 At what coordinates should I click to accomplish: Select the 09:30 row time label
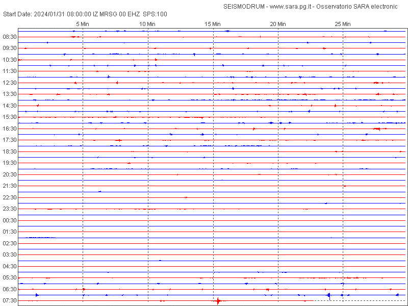[10, 48]
